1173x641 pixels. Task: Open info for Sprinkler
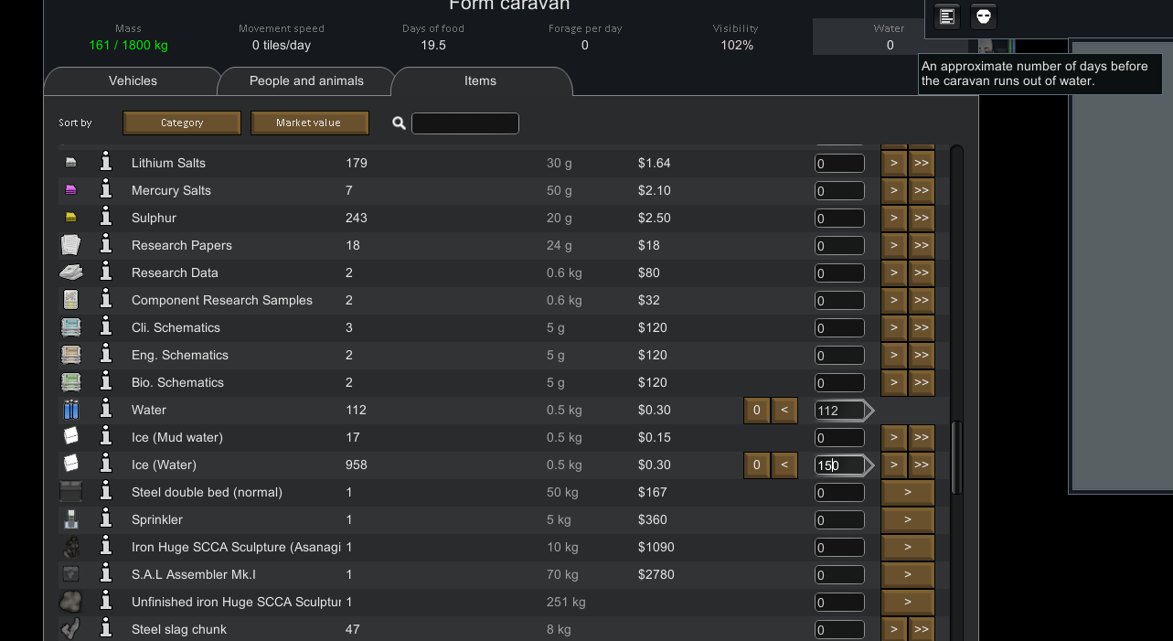[x=106, y=519]
